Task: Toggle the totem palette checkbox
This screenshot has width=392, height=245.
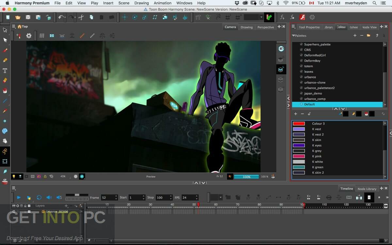Action: click(301, 66)
